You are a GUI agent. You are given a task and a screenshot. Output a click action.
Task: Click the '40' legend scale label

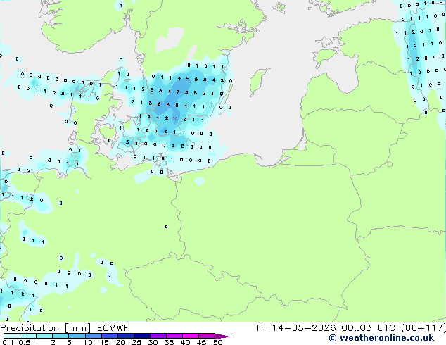[185, 342]
